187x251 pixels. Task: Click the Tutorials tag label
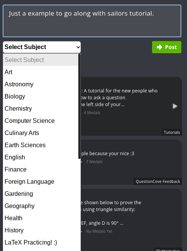tap(172, 132)
